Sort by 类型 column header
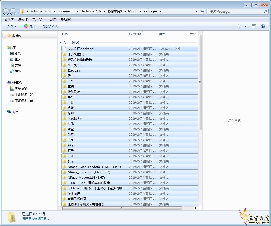Image resolution: width=271 pixels, height=226 pixels. coord(162,34)
